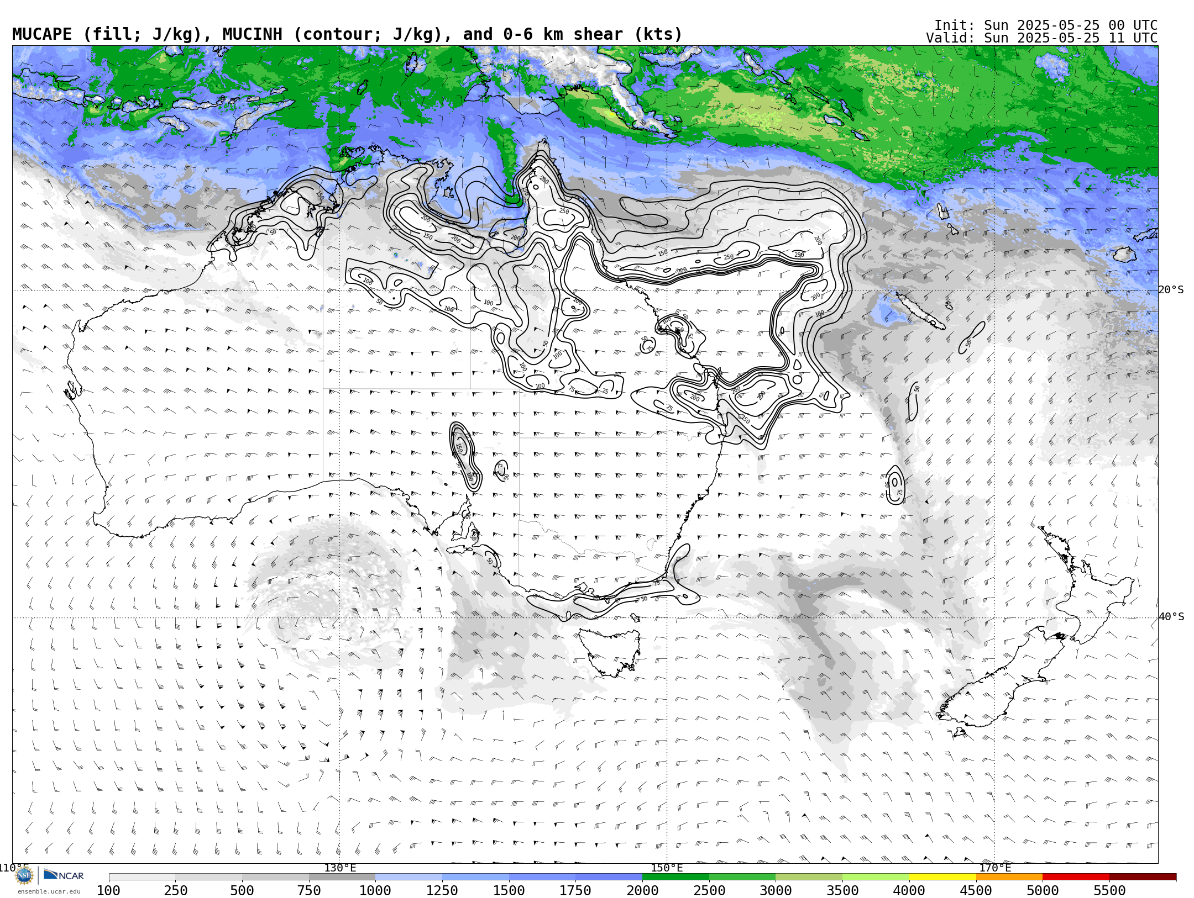Pick the 1750–2000 periwinkle colorbar swatch
This screenshot has height=898, width=1194.
(609, 877)
